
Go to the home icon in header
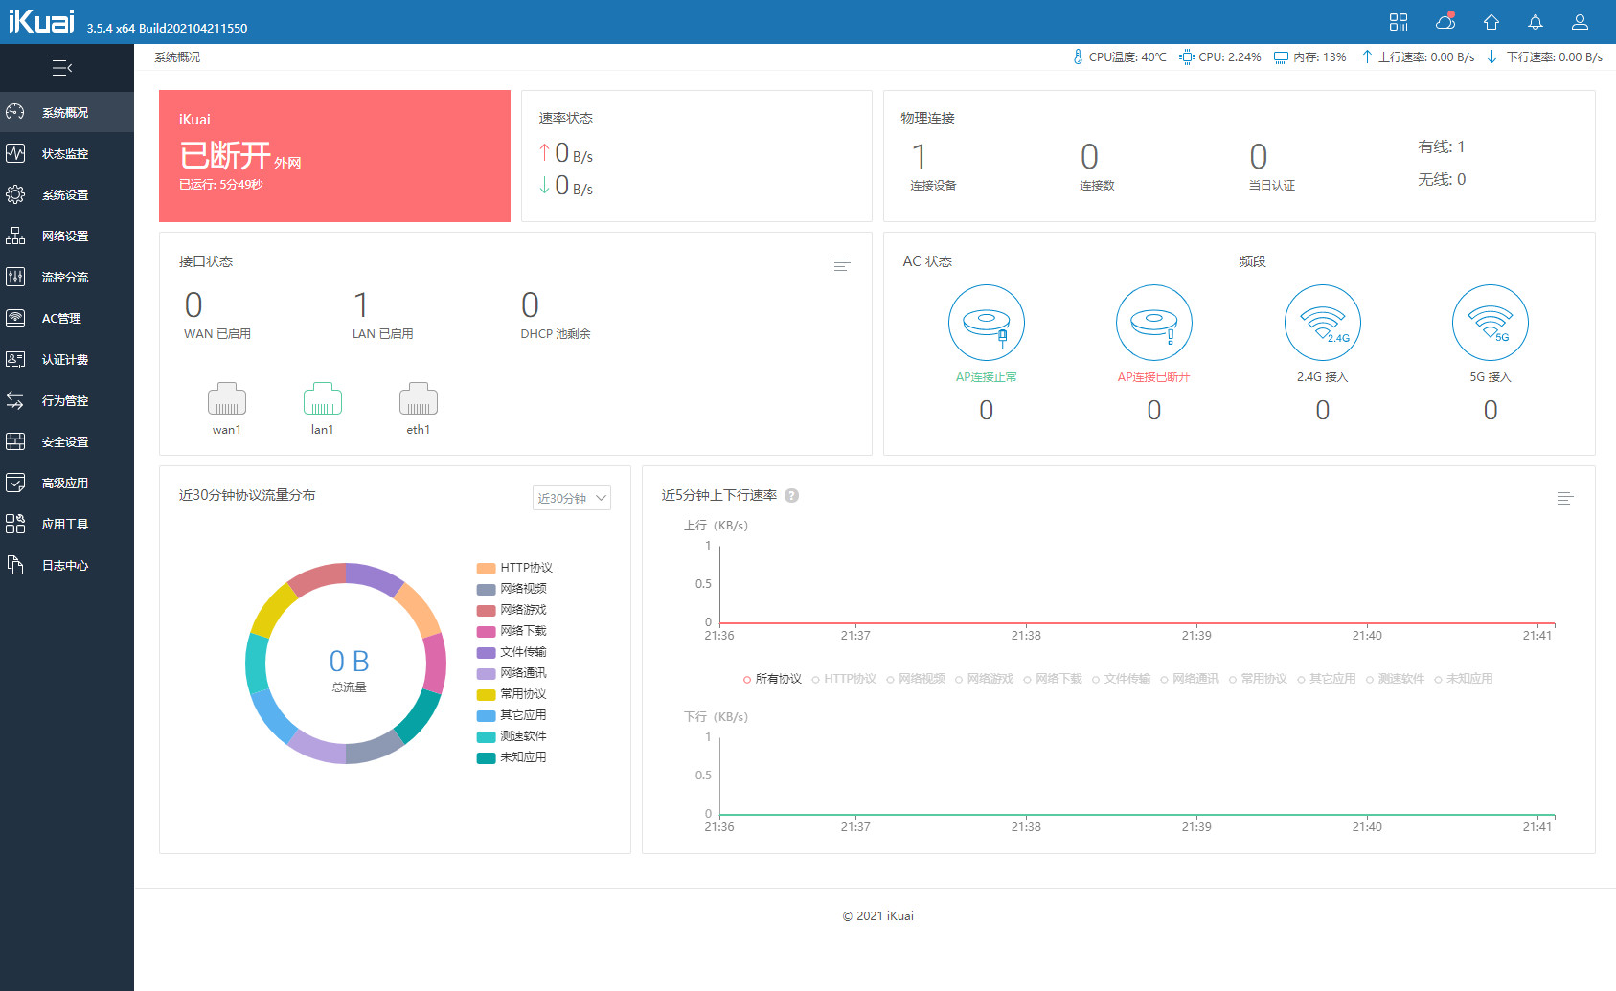(x=1491, y=22)
